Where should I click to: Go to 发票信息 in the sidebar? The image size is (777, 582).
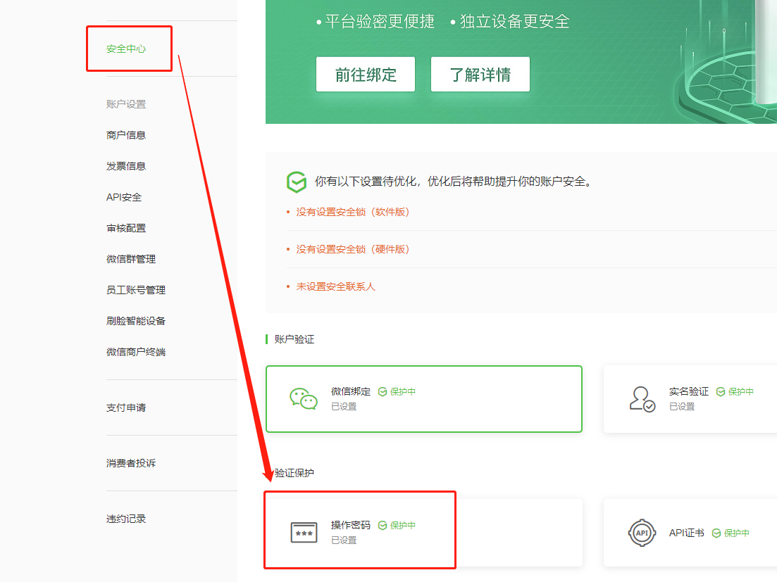(126, 166)
